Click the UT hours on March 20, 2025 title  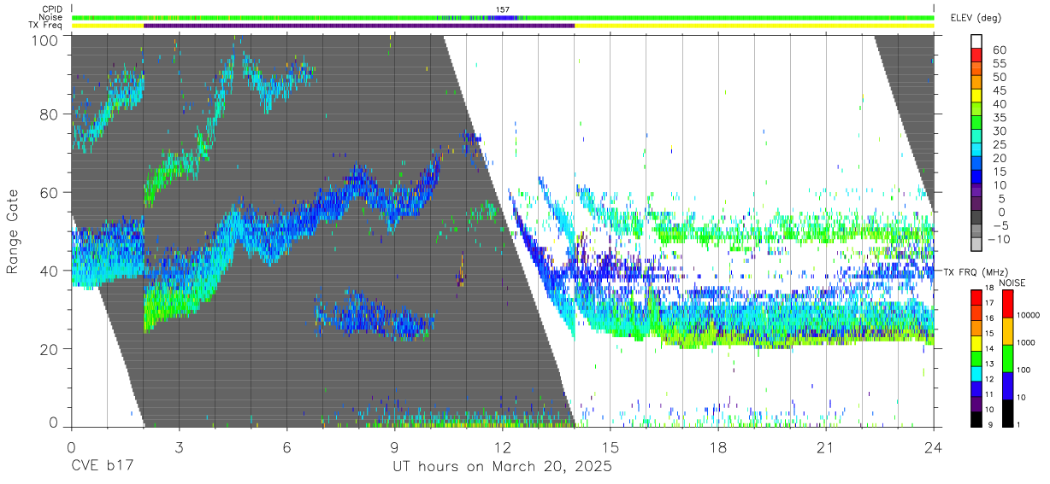tap(502, 468)
